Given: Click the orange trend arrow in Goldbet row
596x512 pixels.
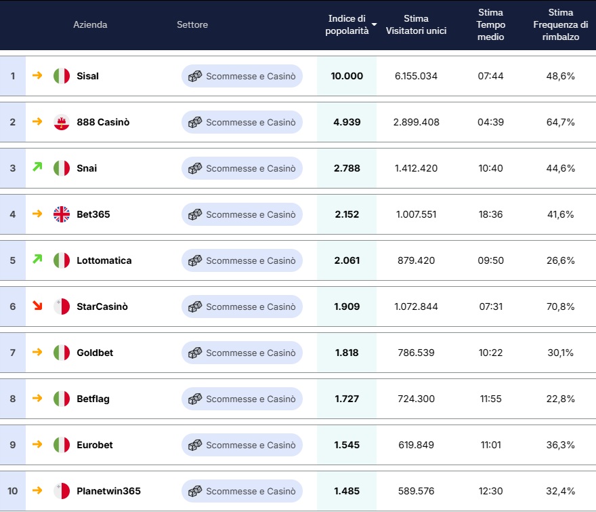Looking at the screenshot, I should tap(37, 352).
